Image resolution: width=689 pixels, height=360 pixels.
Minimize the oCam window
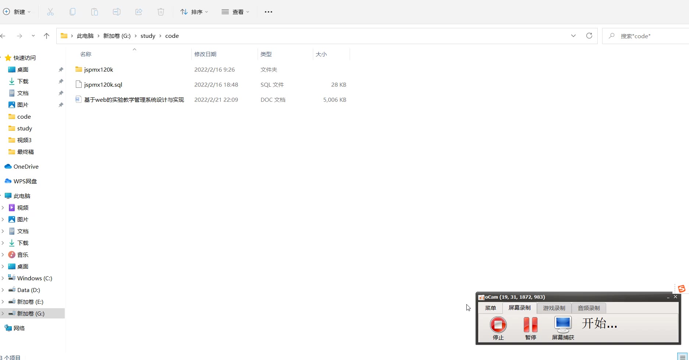668,297
